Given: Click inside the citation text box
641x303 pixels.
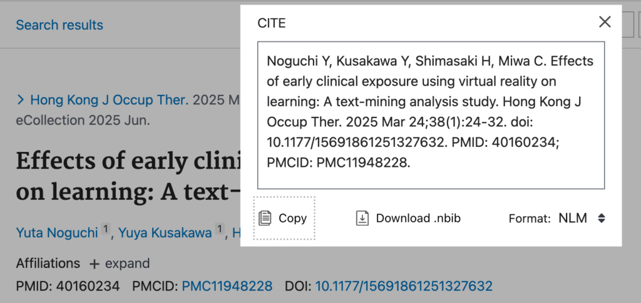Looking at the screenshot, I should click(431, 115).
